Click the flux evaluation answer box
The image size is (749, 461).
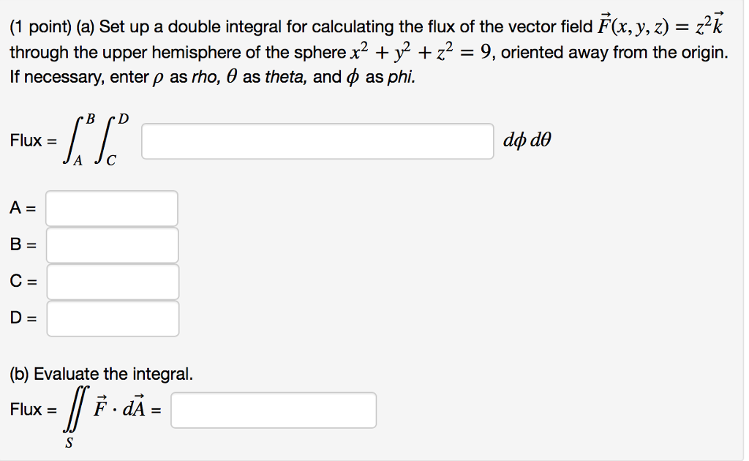[x=273, y=410]
